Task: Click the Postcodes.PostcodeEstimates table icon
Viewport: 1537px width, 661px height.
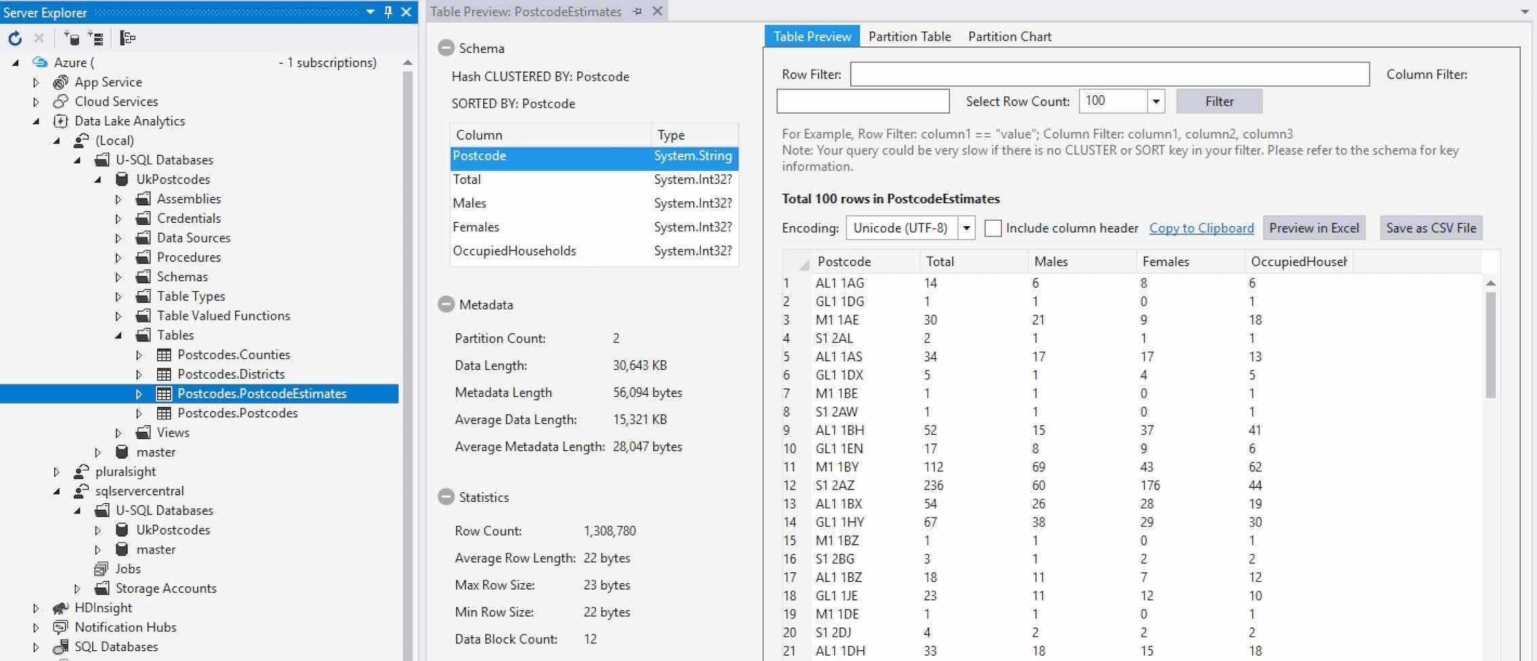Action: tap(163, 393)
